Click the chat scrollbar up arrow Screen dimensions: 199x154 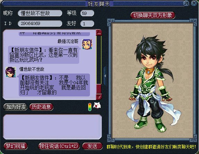(99, 33)
